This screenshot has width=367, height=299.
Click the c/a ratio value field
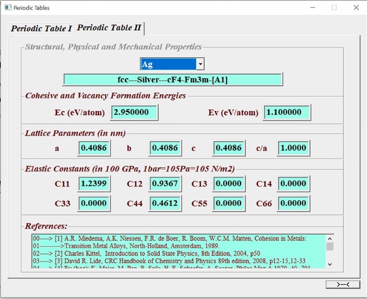(x=293, y=148)
